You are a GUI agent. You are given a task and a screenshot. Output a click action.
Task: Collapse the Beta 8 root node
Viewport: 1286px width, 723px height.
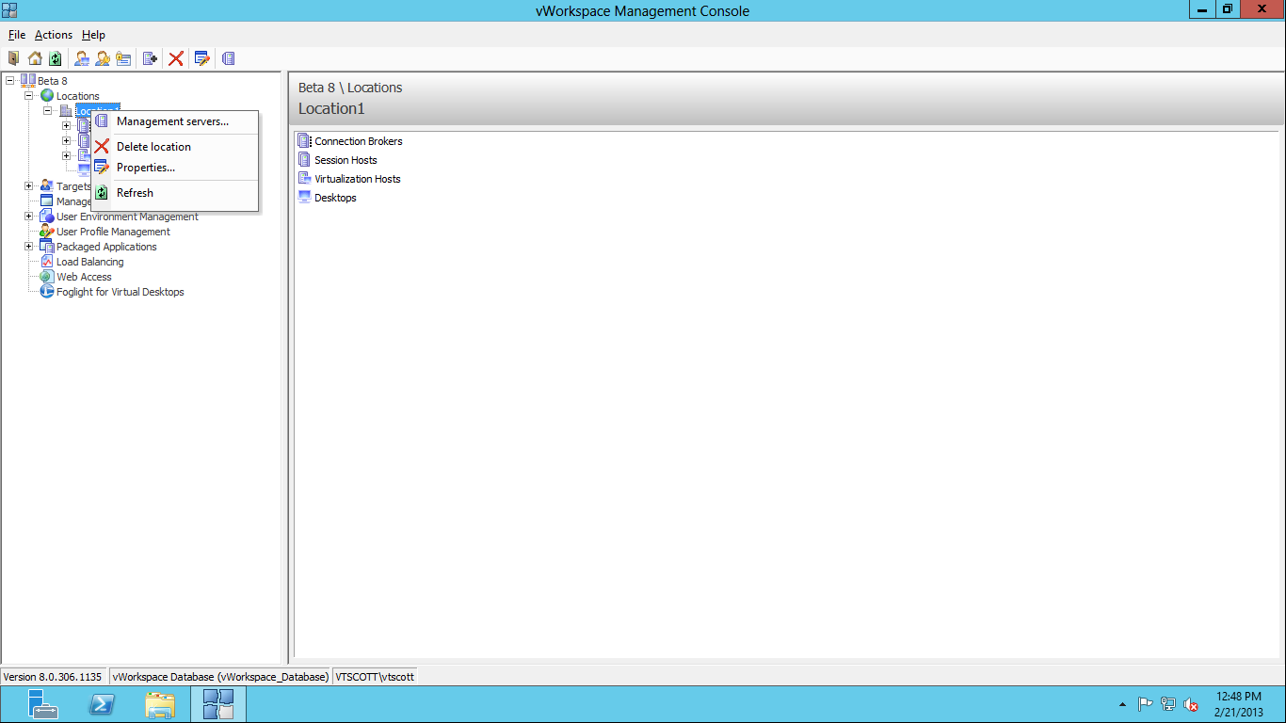[x=9, y=81]
